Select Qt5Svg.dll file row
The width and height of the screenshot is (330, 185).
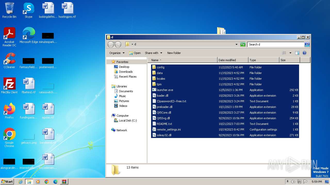coord(225,118)
